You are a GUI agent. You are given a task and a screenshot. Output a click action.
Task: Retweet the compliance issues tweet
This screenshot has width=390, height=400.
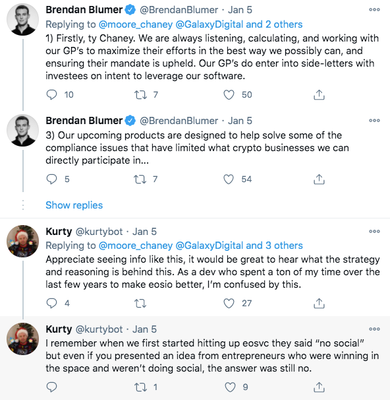(x=140, y=179)
